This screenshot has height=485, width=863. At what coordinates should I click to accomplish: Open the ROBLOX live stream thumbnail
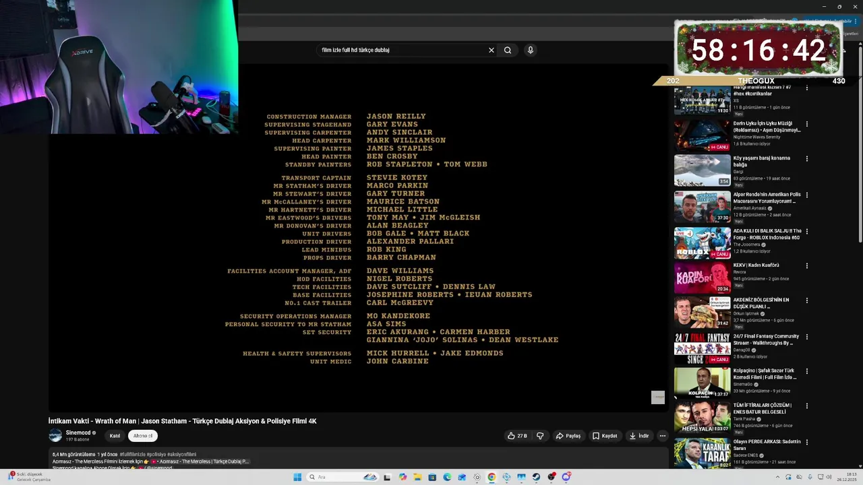point(702,243)
